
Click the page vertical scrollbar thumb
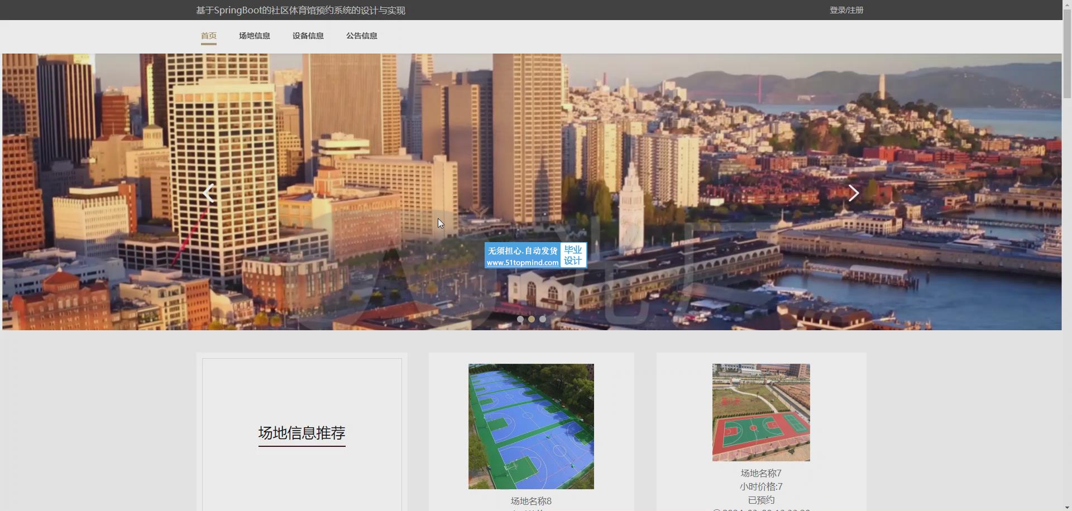click(x=1067, y=54)
